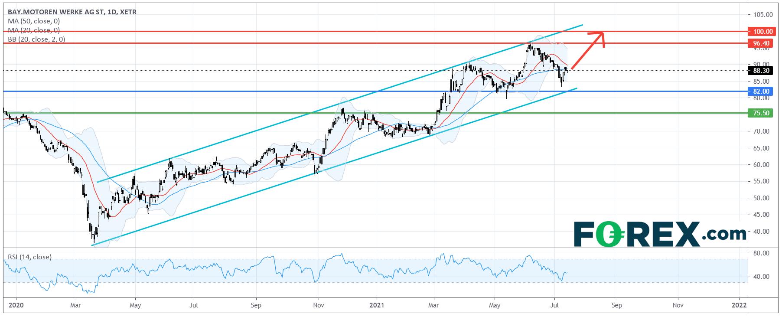782x317 pixels.
Task: Click the Mar label after 2020 on time axis
Action: coord(75,305)
